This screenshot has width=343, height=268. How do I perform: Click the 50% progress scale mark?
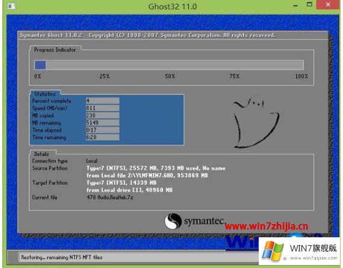pos(170,76)
